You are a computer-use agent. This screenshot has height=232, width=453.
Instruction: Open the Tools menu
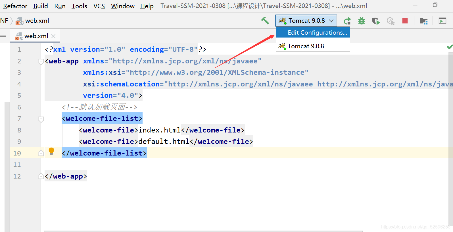[x=79, y=6]
